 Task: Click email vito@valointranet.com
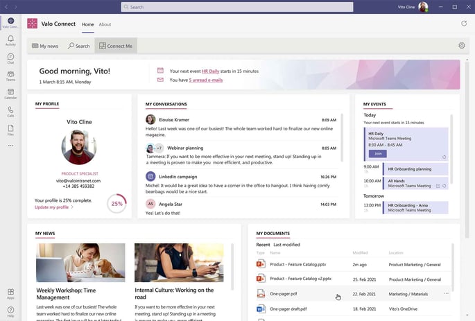point(78,180)
